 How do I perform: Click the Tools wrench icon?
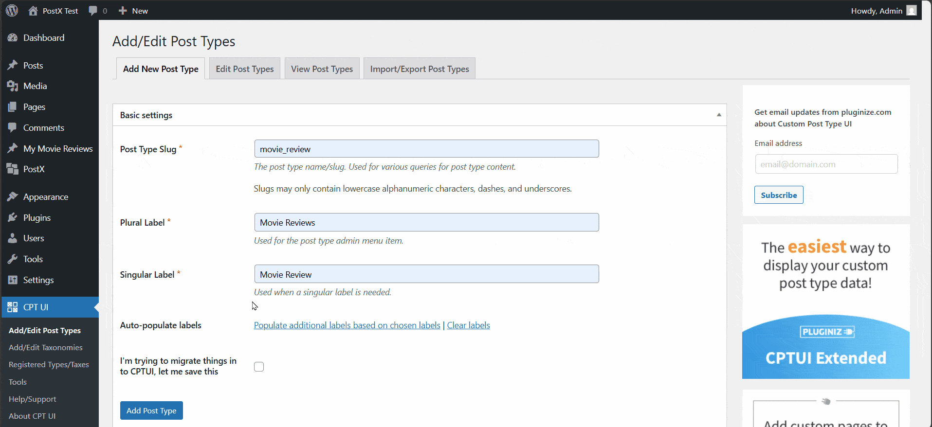pos(13,259)
